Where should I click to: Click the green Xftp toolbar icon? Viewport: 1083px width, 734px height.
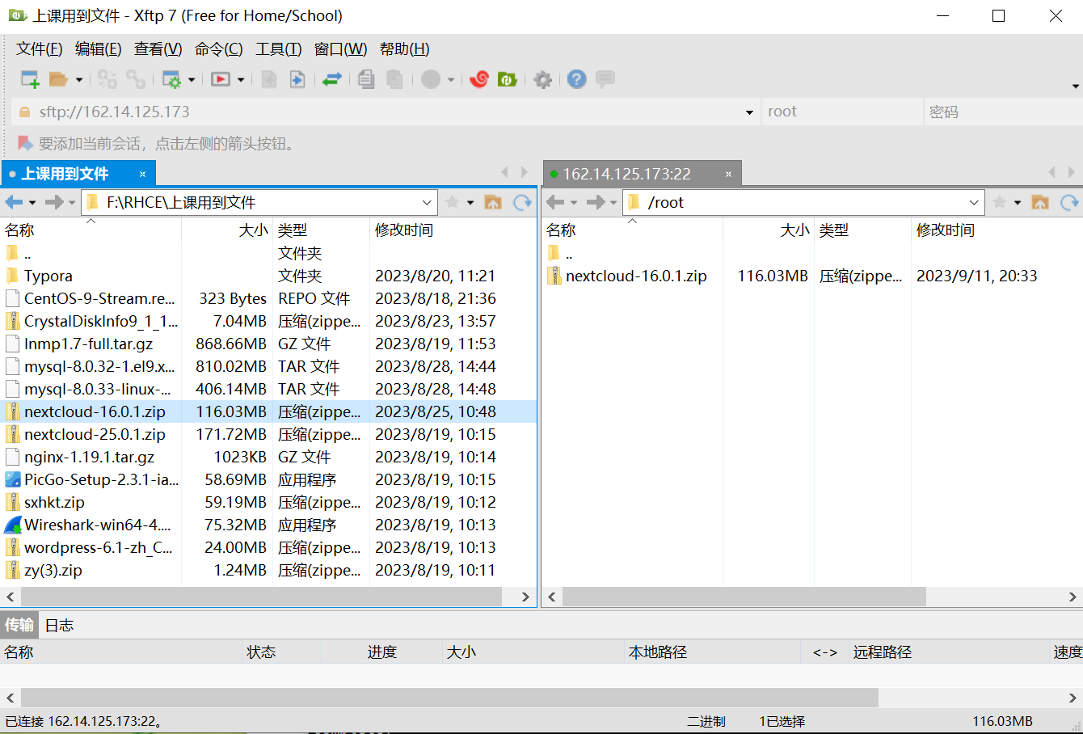[507, 79]
